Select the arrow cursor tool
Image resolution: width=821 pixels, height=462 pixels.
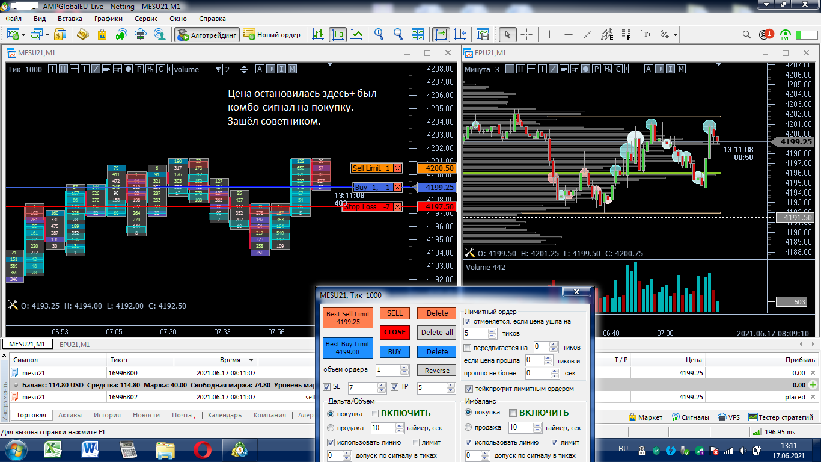[x=508, y=34]
